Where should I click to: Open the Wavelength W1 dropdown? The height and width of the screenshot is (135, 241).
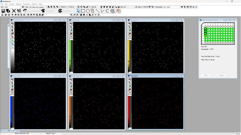[171, 7]
